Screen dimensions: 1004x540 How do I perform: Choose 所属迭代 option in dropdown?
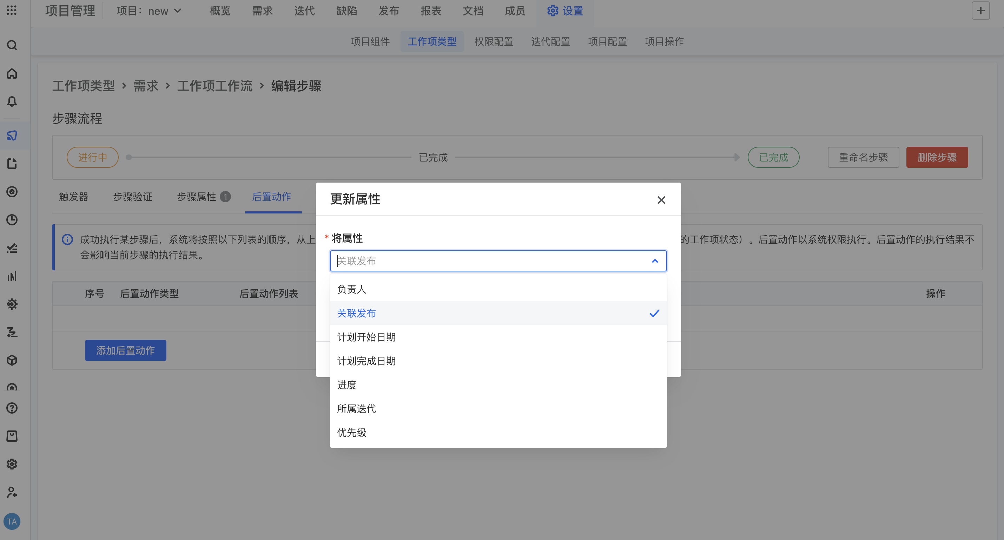tap(498, 409)
